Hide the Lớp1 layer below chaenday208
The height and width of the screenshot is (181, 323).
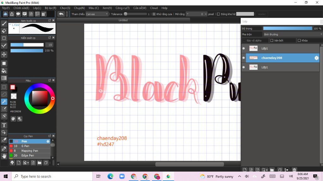[244, 67]
